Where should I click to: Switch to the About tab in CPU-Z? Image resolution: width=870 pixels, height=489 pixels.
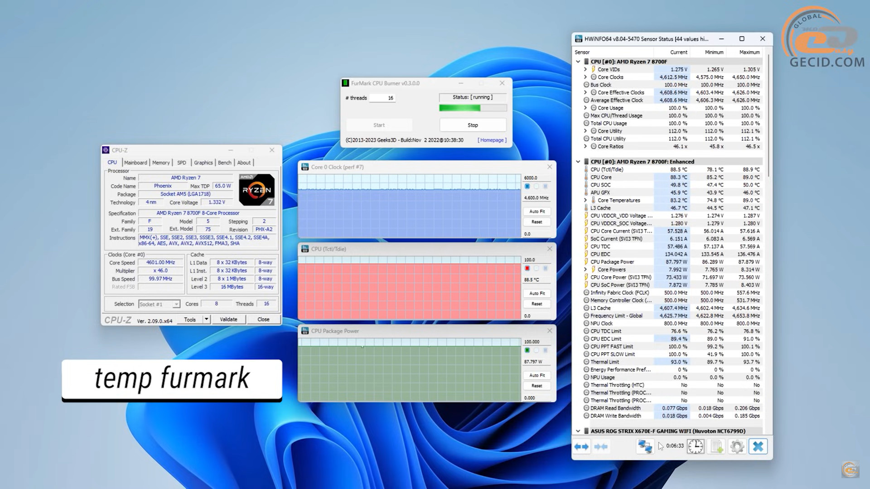point(244,163)
